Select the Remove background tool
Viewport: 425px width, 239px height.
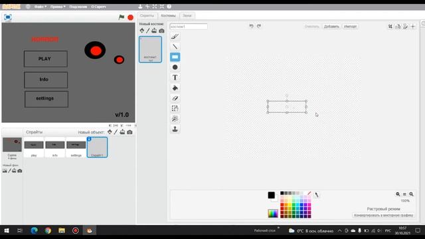pyautogui.click(x=175, y=119)
